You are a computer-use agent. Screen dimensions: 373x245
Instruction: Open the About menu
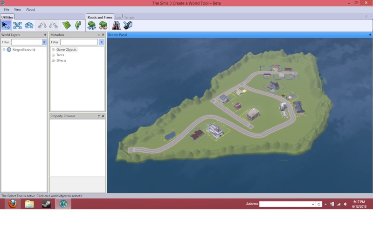coord(31,9)
